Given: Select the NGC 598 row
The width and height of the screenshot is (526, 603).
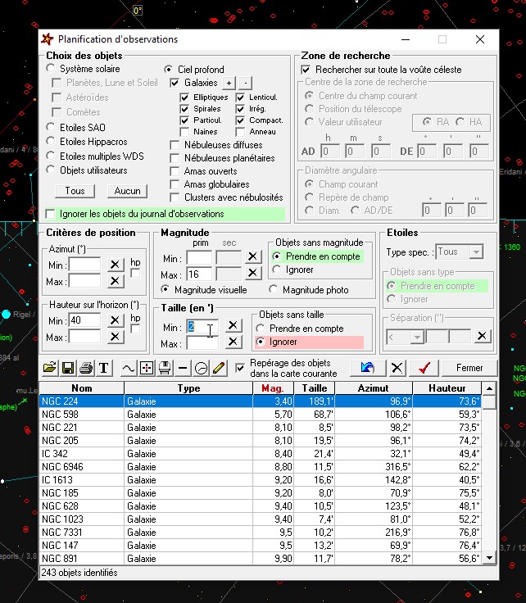Looking at the screenshot, I should (x=261, y=415).
